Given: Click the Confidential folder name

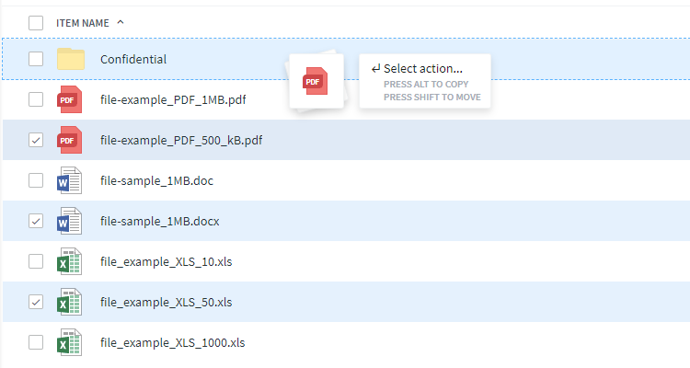Looking at the screenshot, I should point(133,59).
